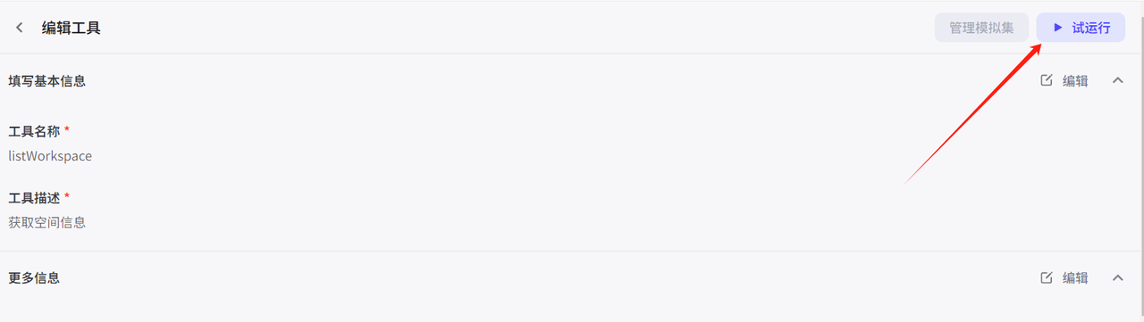Viewport: 1144px width, 322px height.
Task: Collapse the 更多信息 section chevron
Action: [x=1117, y=277]
